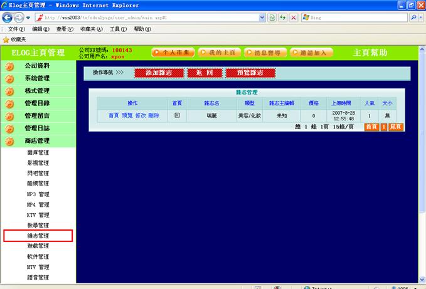Screen dimensions: 426x289
Task: Open the 收藏夹(A) menu
Action: [91, 29]
